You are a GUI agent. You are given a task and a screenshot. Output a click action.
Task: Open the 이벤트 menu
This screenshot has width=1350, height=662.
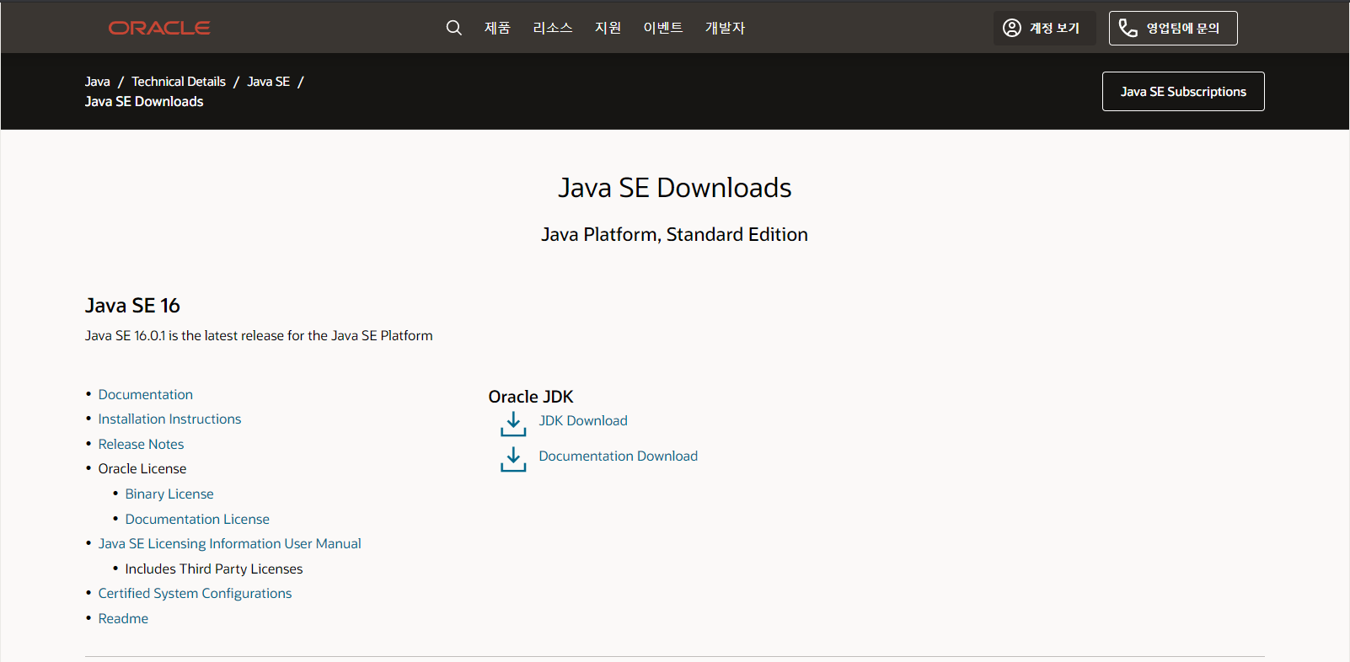click(x=663, y=28)
